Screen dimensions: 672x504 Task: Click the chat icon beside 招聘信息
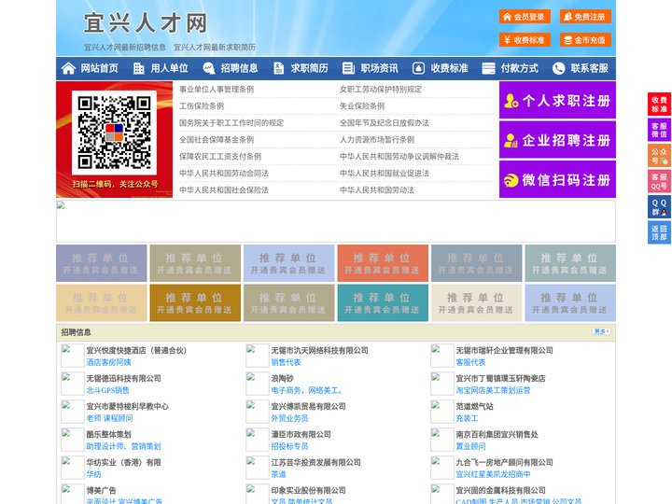tap(208, 68)
